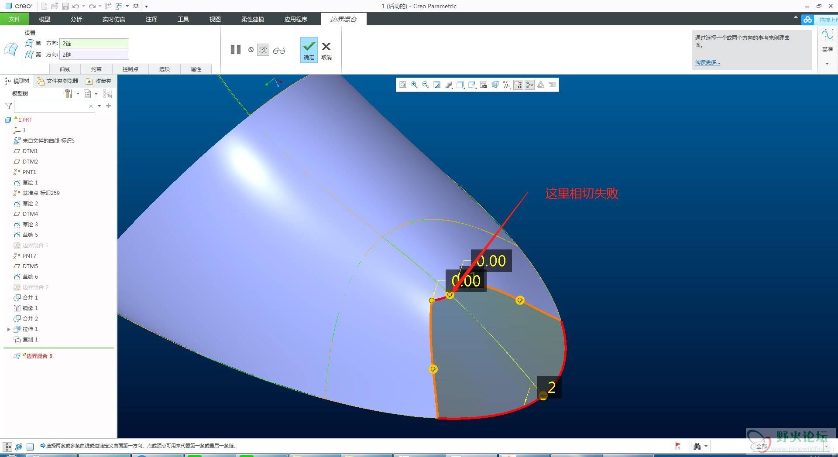Click the close window icon in quick access
This screenshot has height=457, width=838.
point(136,6)
